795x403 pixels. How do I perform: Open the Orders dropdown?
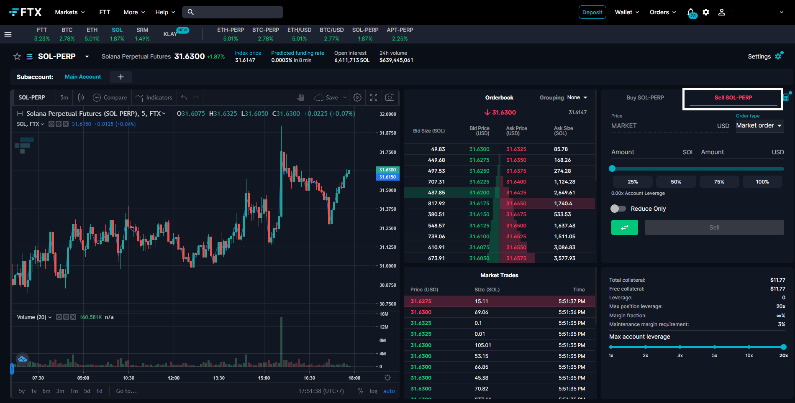coord(663,12)
